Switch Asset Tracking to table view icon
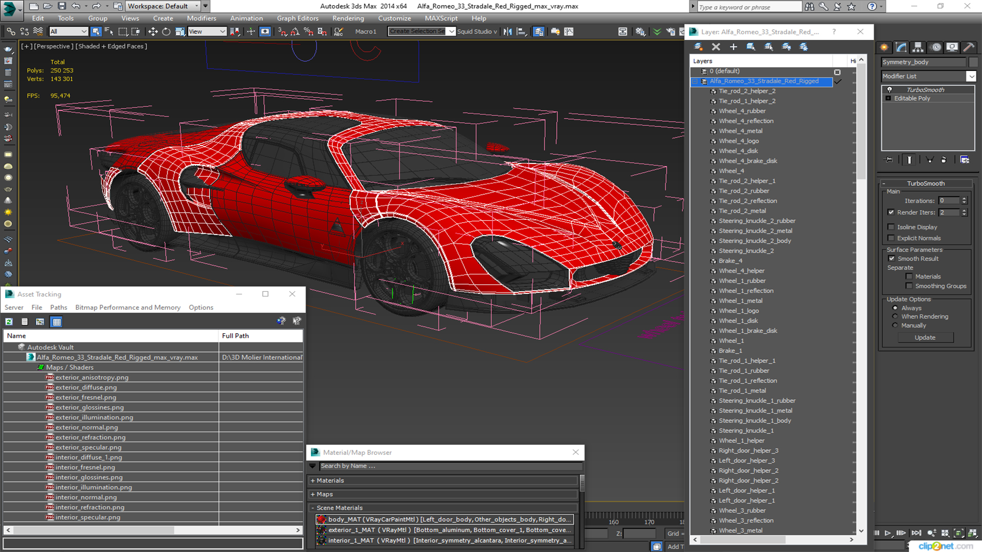The width and height of the screenshot is (982, 552). click(57, 321)
